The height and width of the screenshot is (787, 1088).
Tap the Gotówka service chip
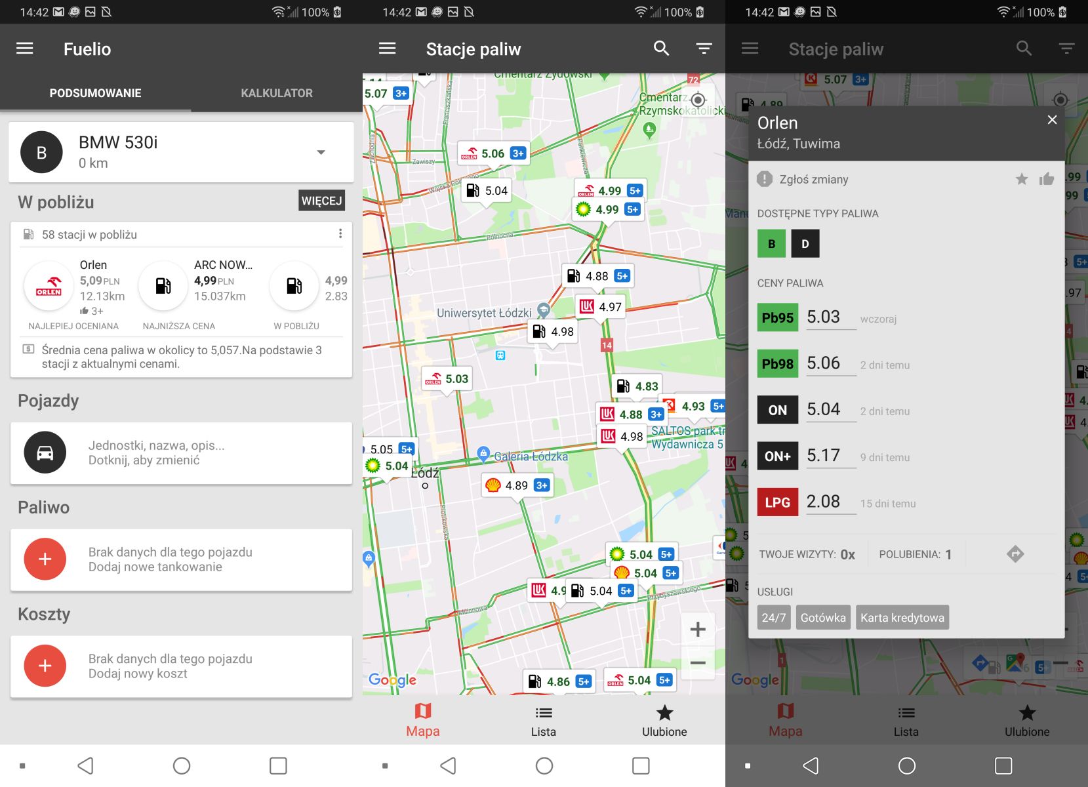[823, 617]
